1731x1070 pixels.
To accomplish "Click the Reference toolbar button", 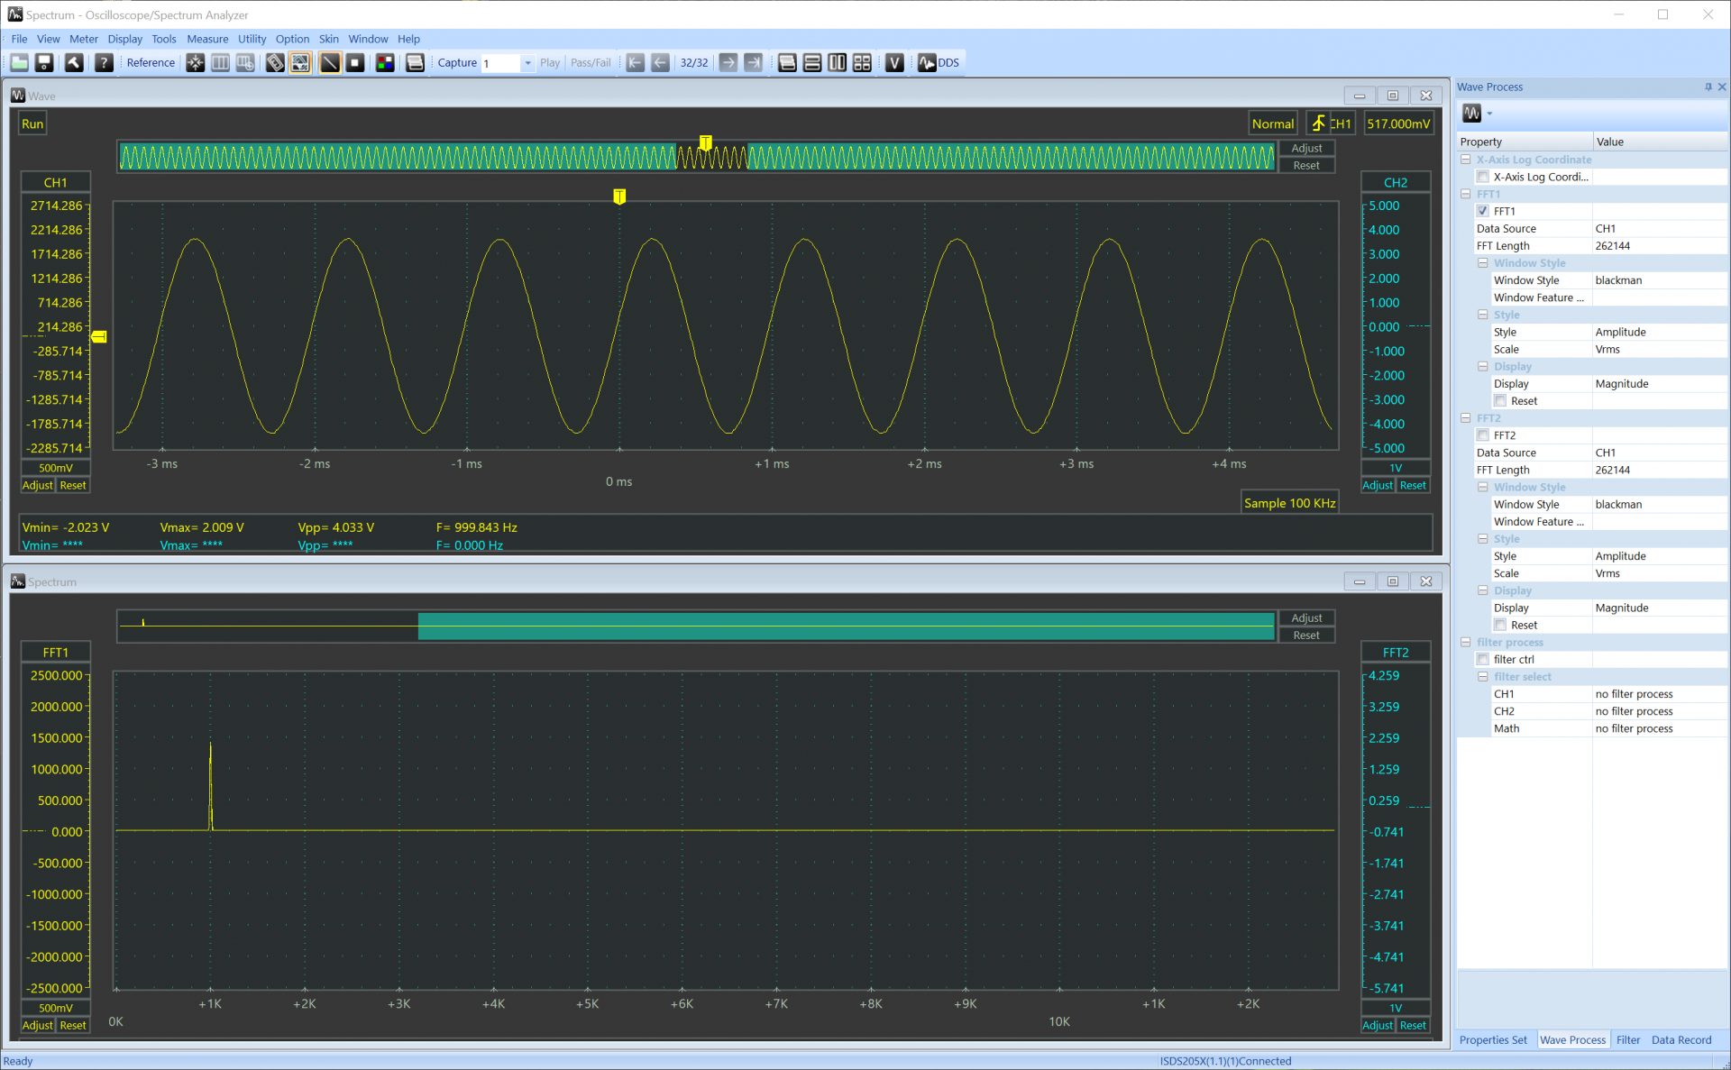I will 151,63.
